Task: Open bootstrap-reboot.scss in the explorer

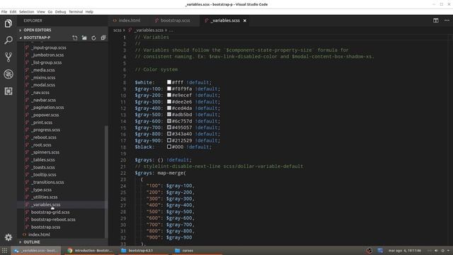Action: (53, 220)
